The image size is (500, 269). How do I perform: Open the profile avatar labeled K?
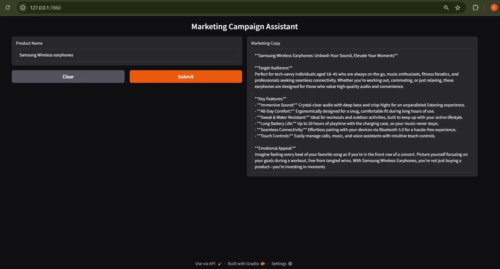494,8
